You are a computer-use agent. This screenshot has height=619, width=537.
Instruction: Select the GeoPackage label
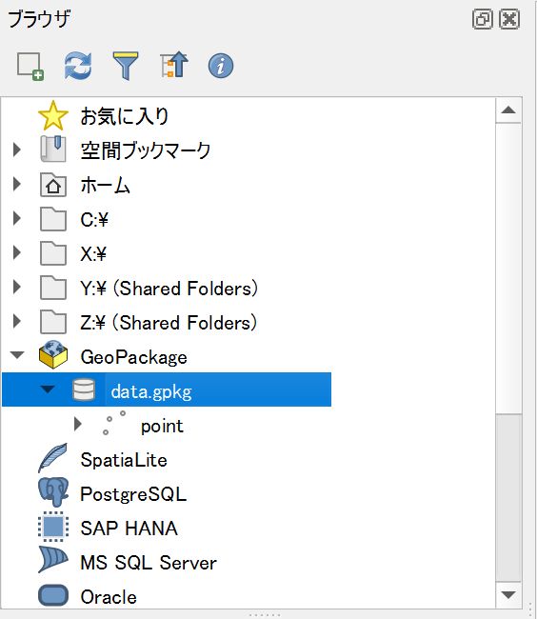point(133,357)
